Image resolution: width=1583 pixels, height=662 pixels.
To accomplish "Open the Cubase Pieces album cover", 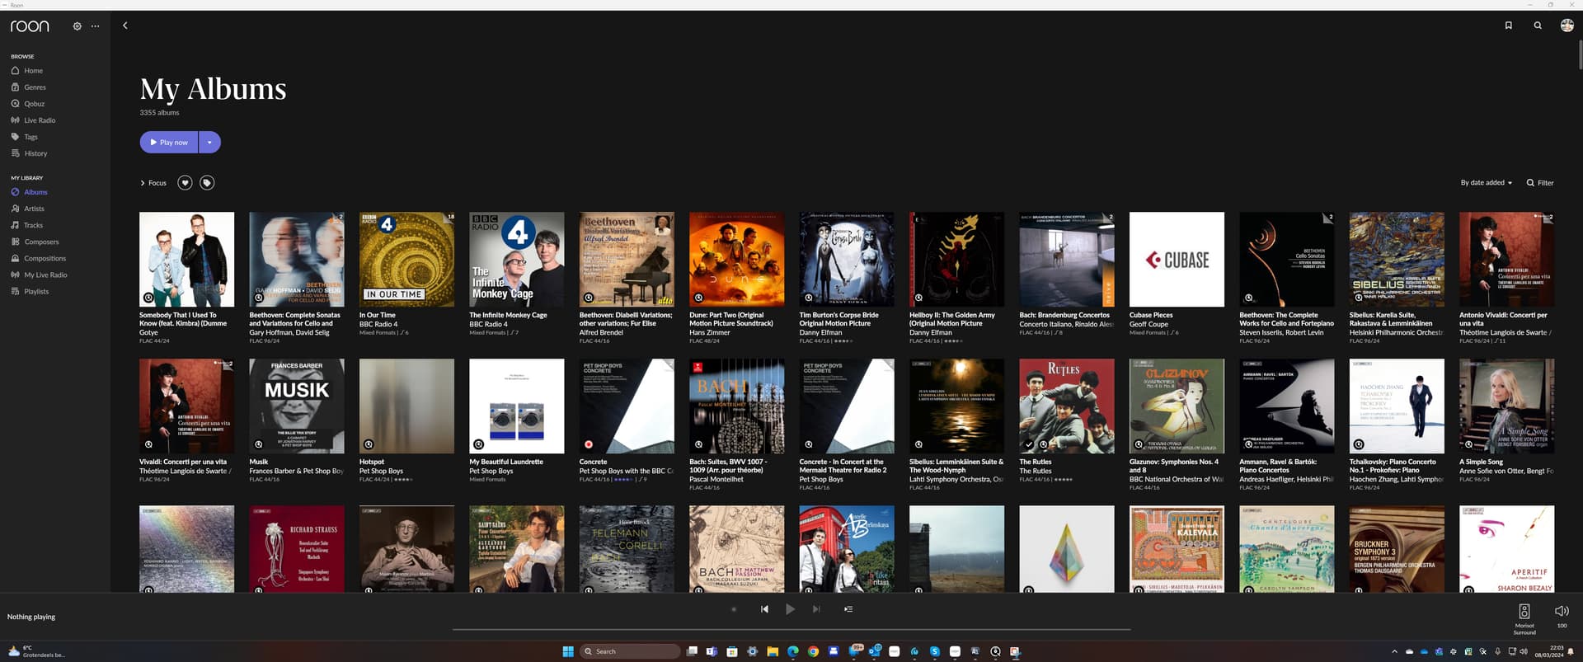I will coord(1177,260).
